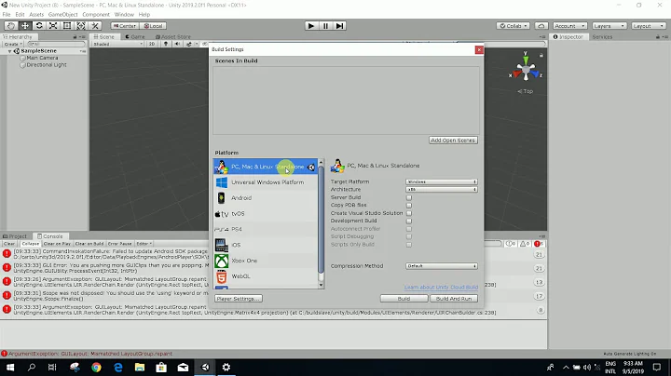
Task: Select the Hand tool in toolbar
Action: point(11,26)
